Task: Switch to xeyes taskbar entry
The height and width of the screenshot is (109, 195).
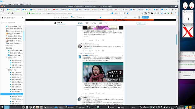Action: point(122,107)
